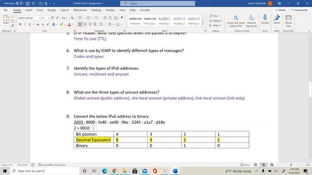Save document with the save icon
This screenshot has width=312, height=175.
(28, 3)
